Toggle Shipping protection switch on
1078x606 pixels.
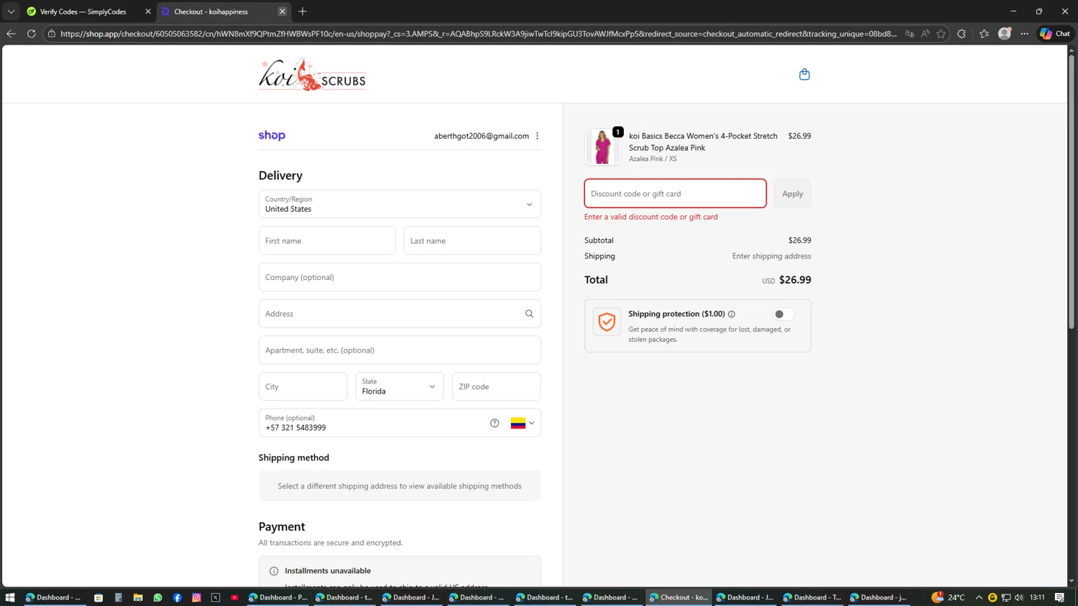point(783,314)
